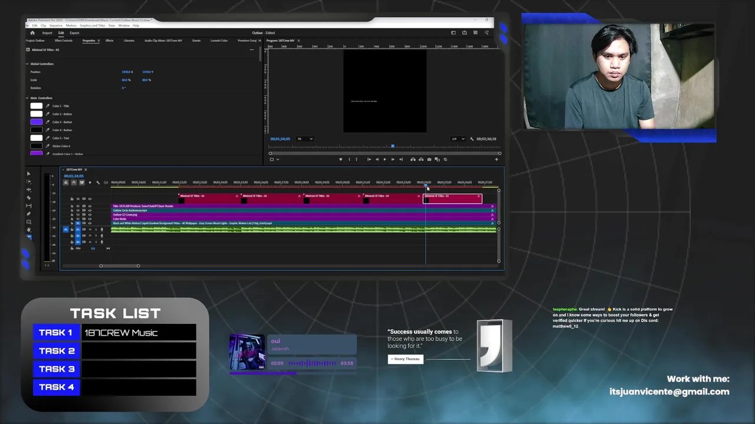Click the Add Marker icon in timeline header
The height and width of the screenshot is (424, 755).
coord(90,183)
